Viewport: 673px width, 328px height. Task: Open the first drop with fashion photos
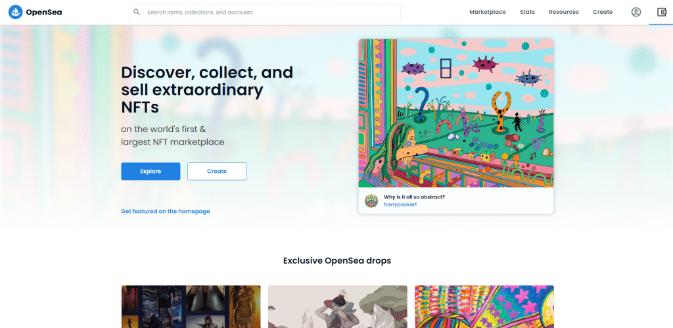(x=191, y=306)
